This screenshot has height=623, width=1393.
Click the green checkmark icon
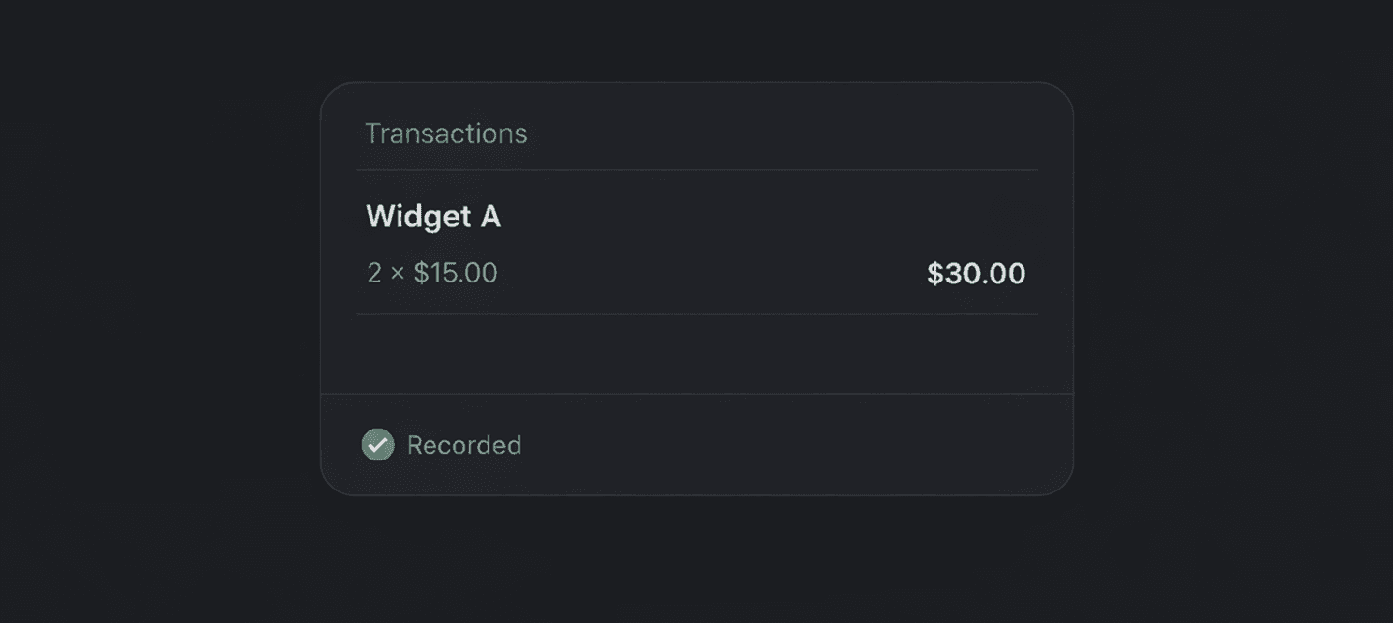pyautogui.click(x=377, y=445)
